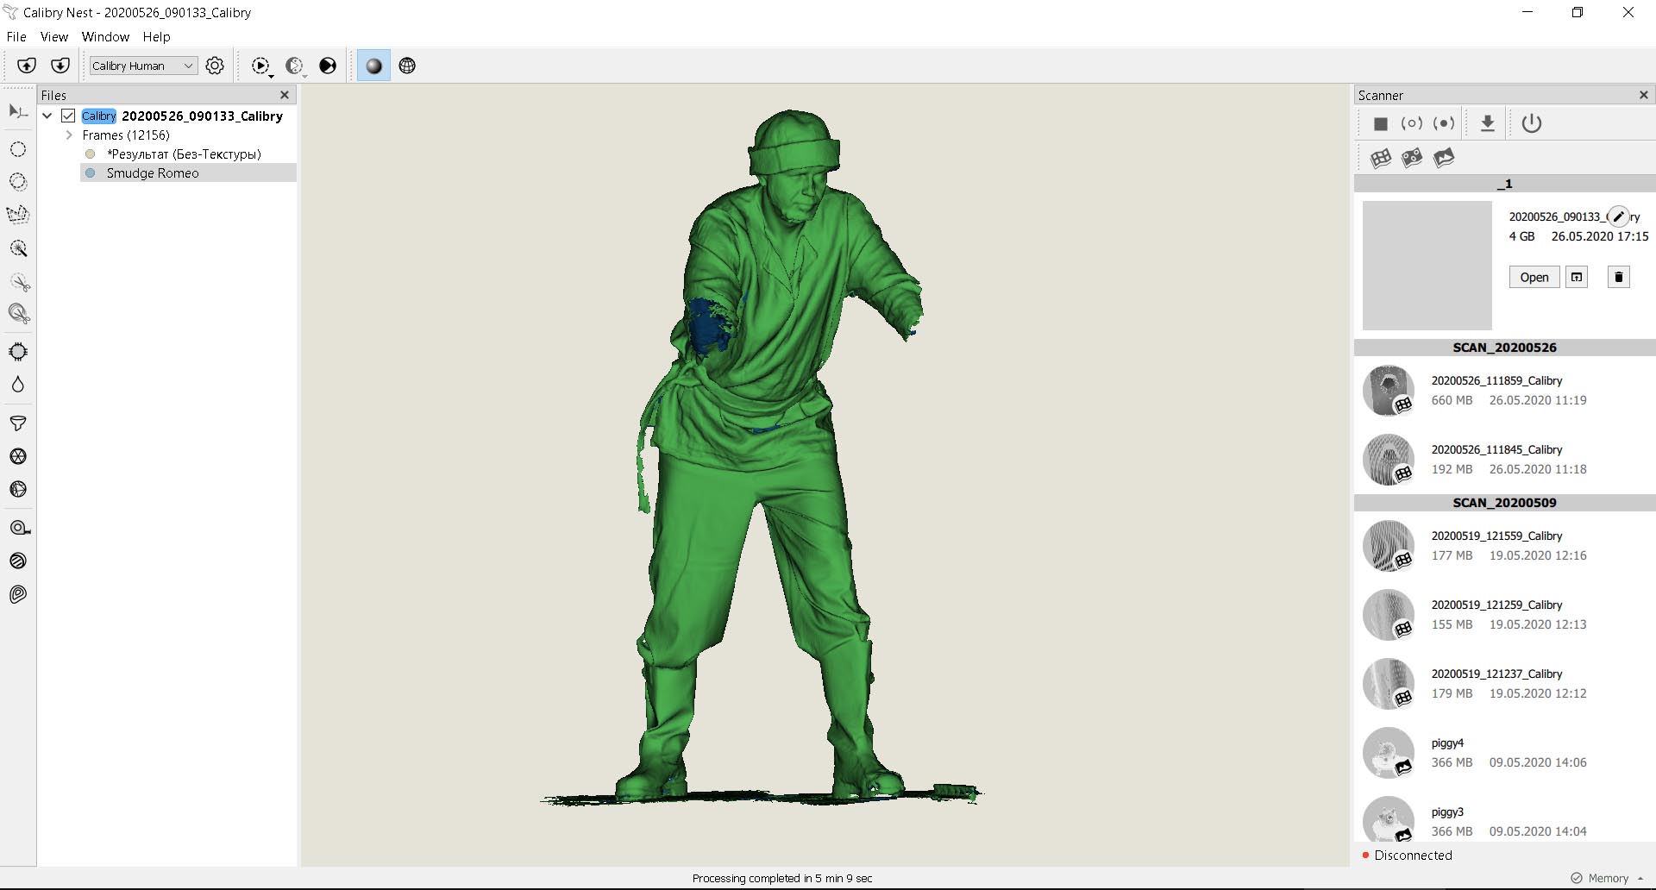Click the water drop smoothing tool icon
This screenshot has height=890, width=1656.
pyautogui.click(x=18, y=385)
